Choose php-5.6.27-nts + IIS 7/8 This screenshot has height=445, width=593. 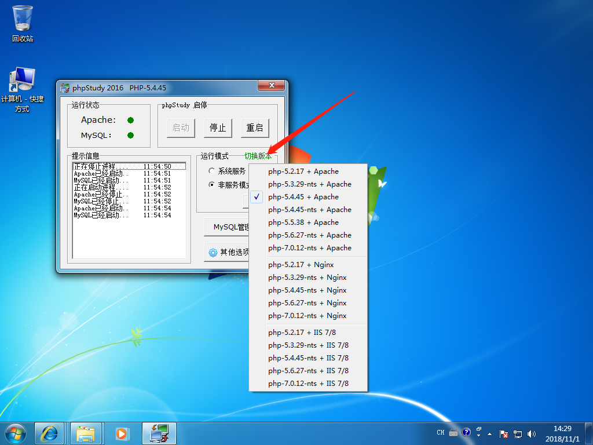tap(308, 371)
